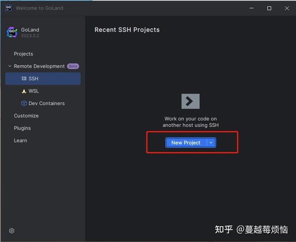Click the Dev Containers cube icon
The height and width of the screenshot is (242, 296).
pyautogui.click(x=24, y=103)
